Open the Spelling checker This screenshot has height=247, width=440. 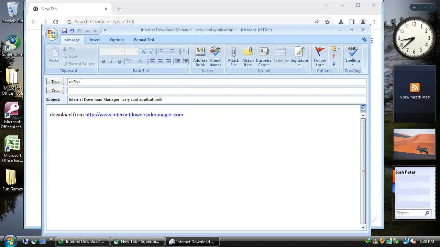353,57
